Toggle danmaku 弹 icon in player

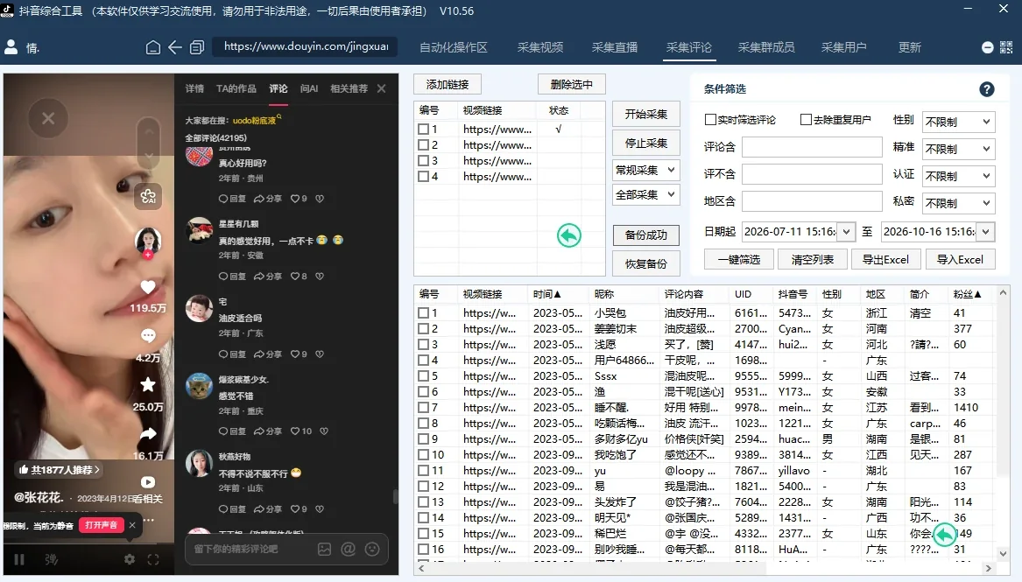pyautogui.click(x=52, y=559)
